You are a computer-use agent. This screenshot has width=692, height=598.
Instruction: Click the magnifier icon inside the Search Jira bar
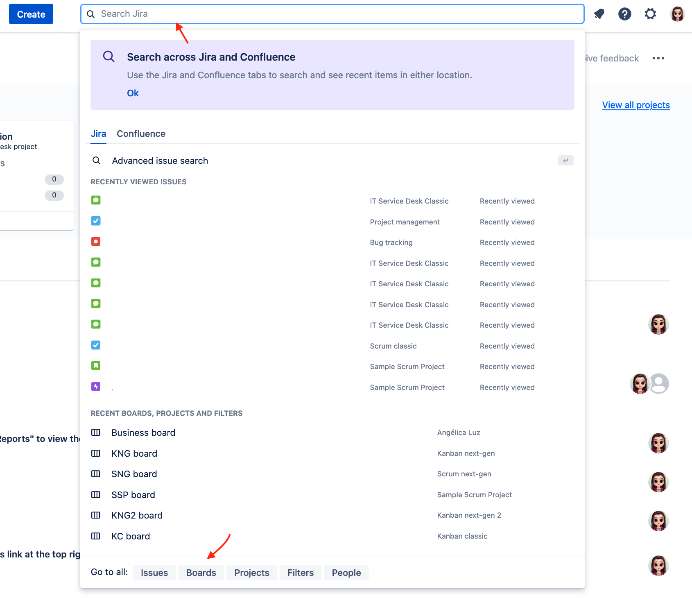click(x=91, y=14)
